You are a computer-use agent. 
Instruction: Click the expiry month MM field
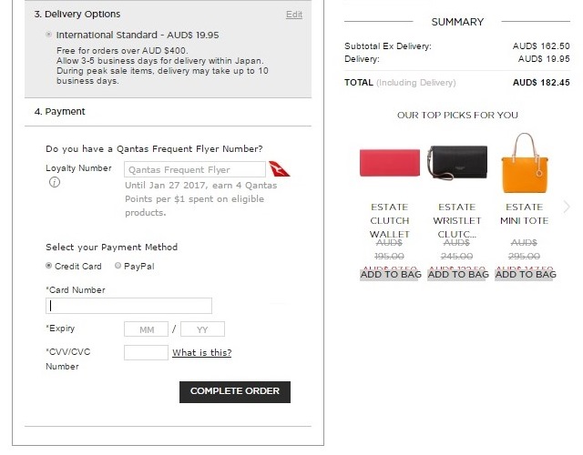tap(146, 329)
